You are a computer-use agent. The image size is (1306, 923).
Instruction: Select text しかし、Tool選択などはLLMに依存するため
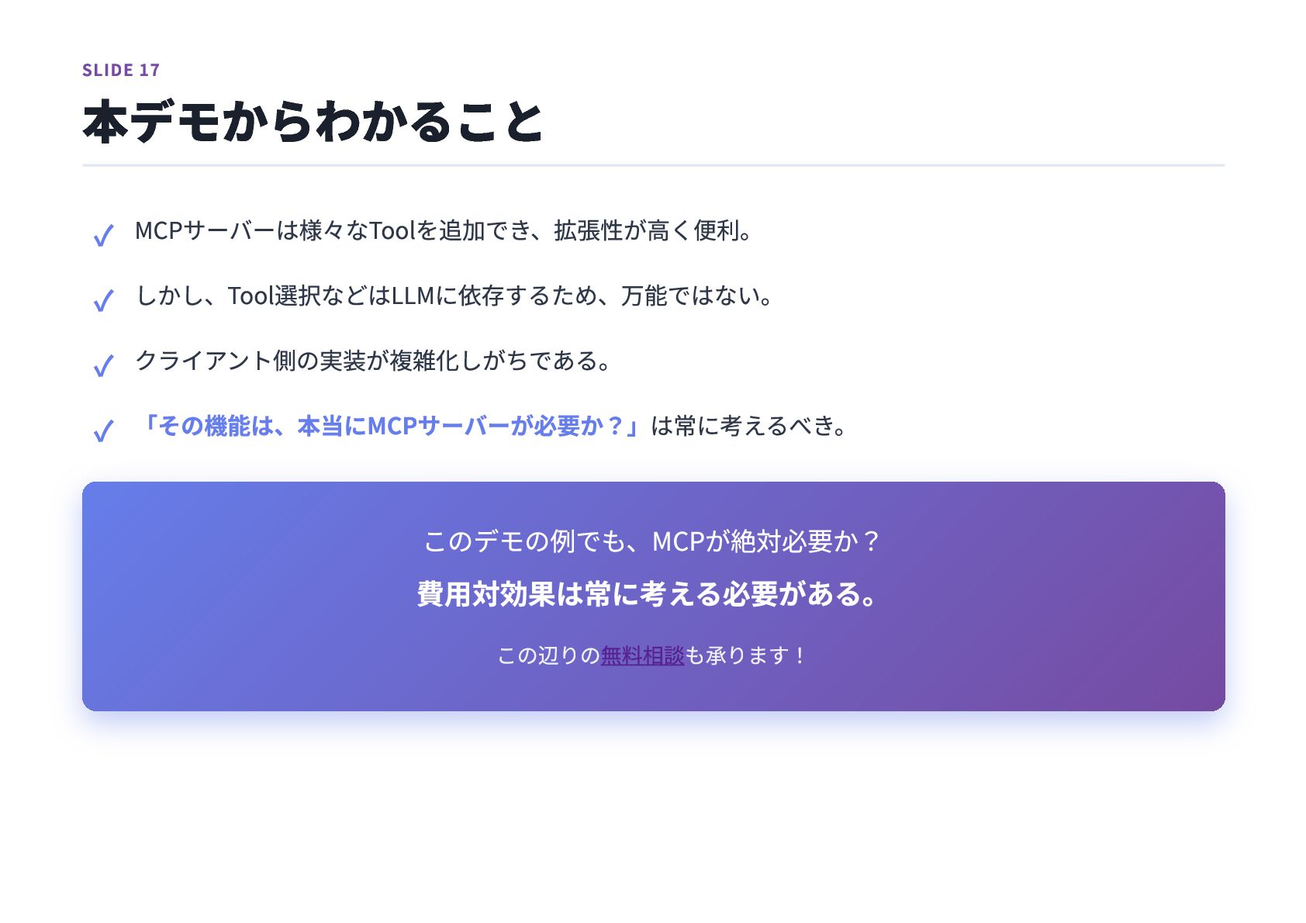[x=366, y=296]
